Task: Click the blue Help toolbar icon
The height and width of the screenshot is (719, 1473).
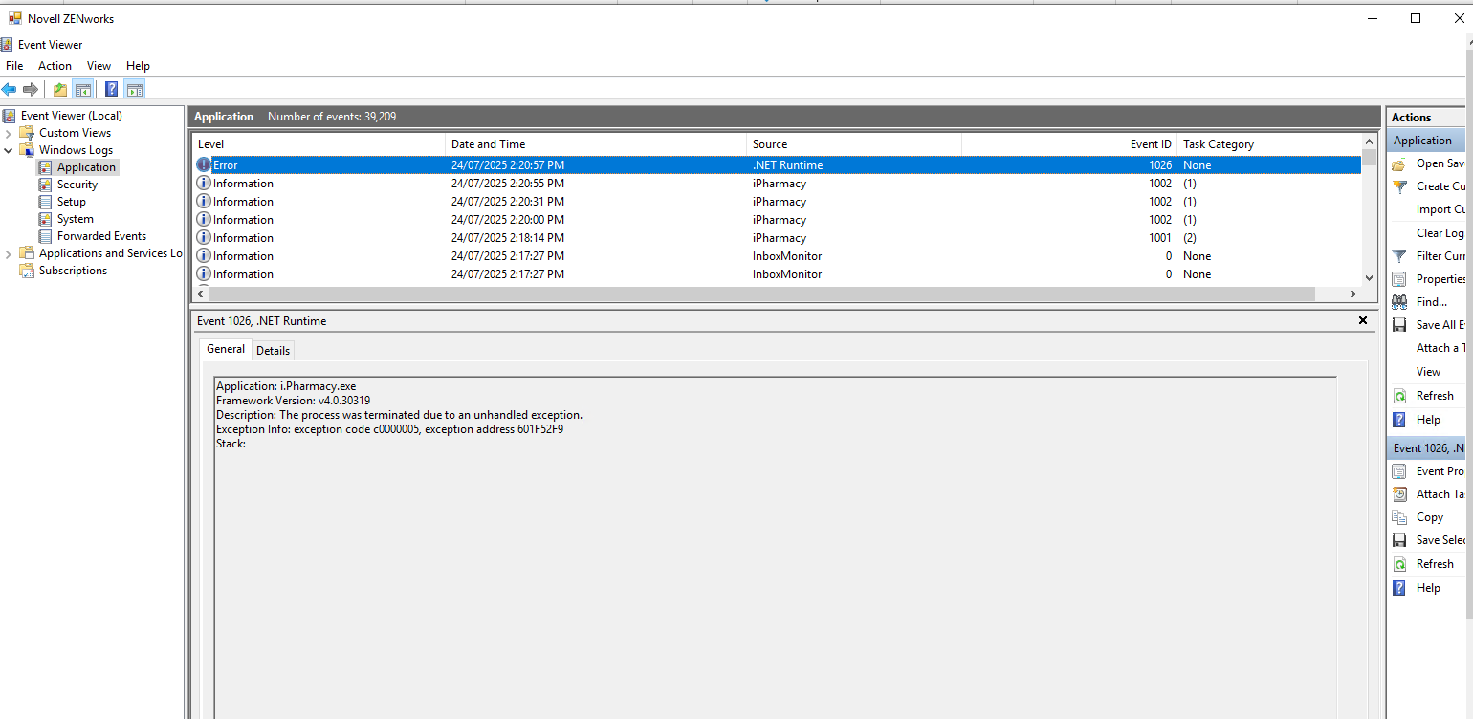Action: [111, 90]
